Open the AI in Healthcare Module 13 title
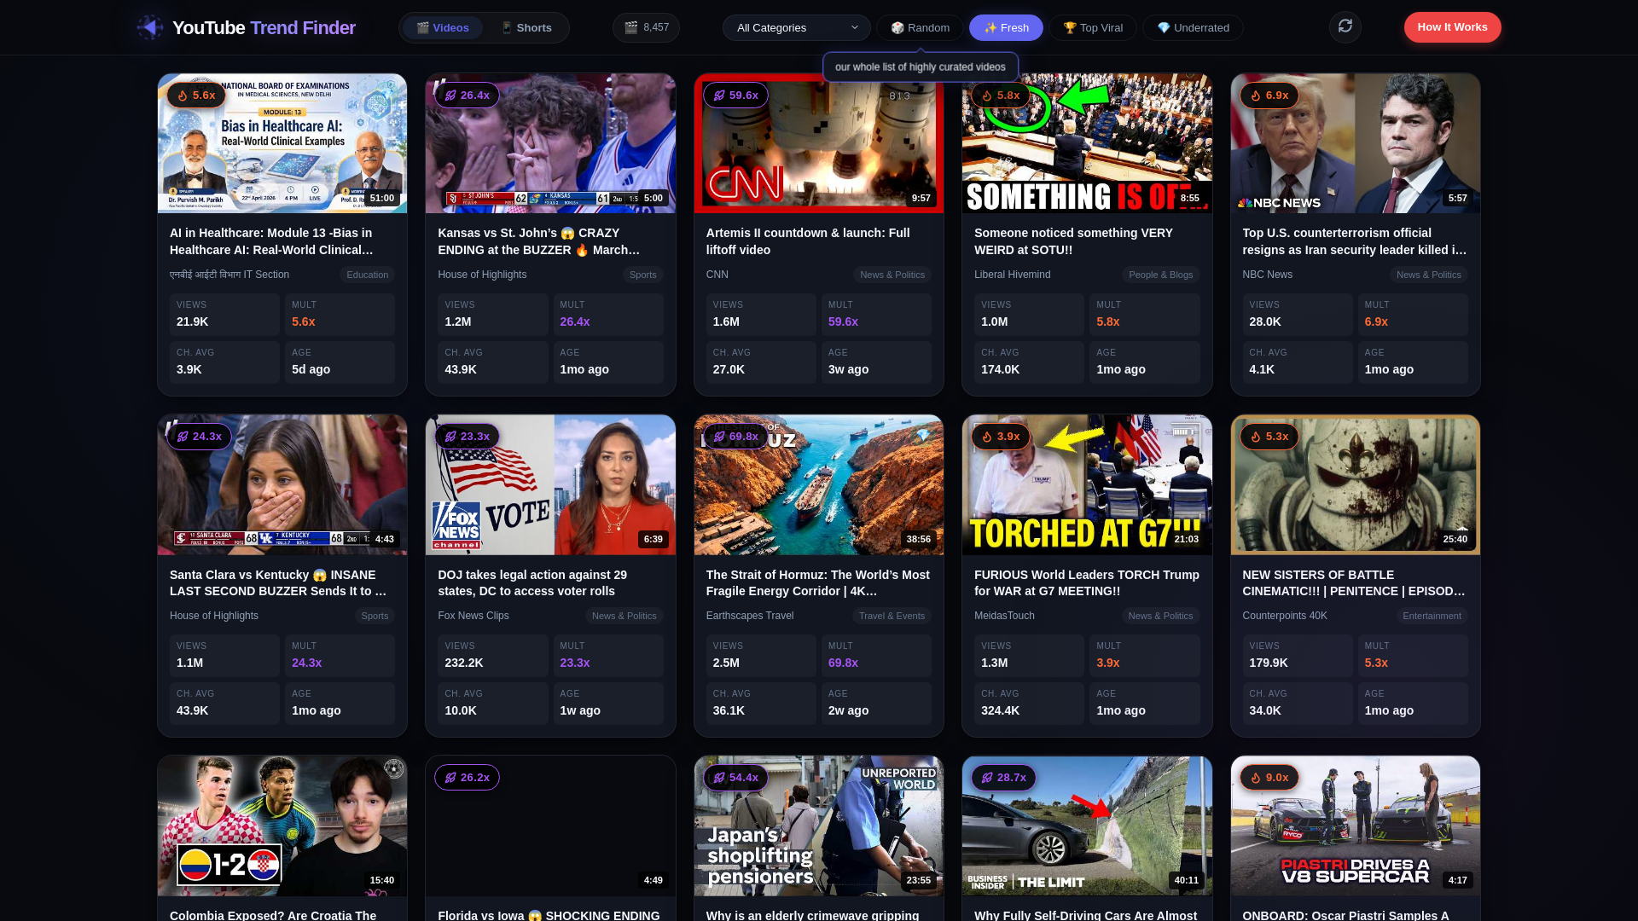 [x=271, y=241]
